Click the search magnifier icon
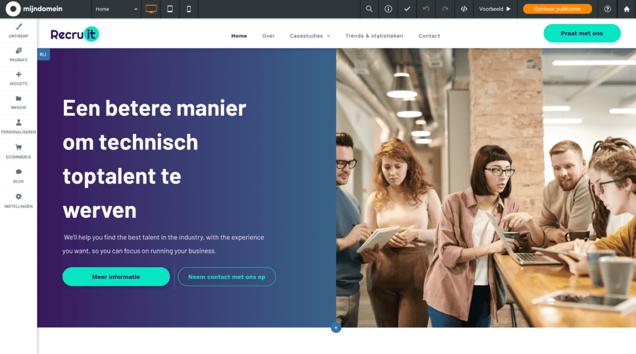The image size is (636, 354). point(370,9)
